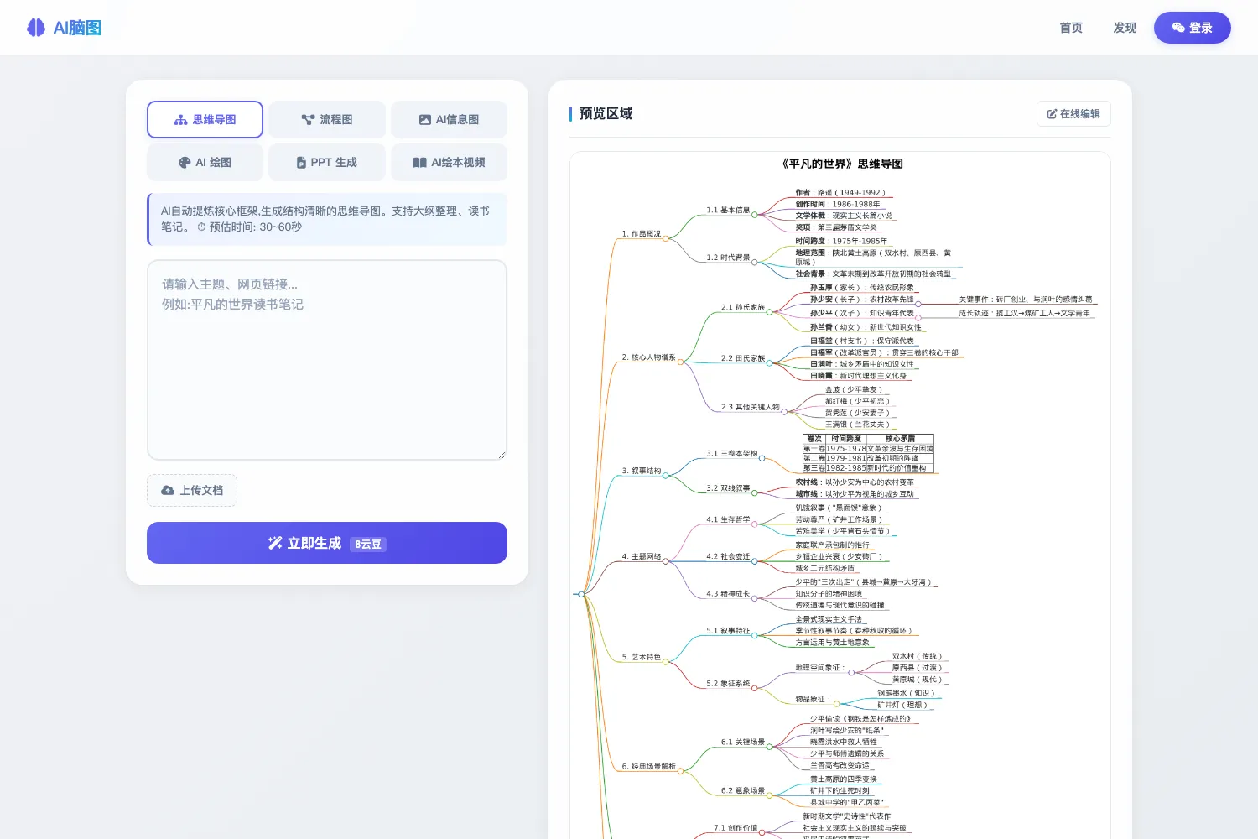Select the PPT 生成 option
The image size is (1258, 839).
[327, 162]
